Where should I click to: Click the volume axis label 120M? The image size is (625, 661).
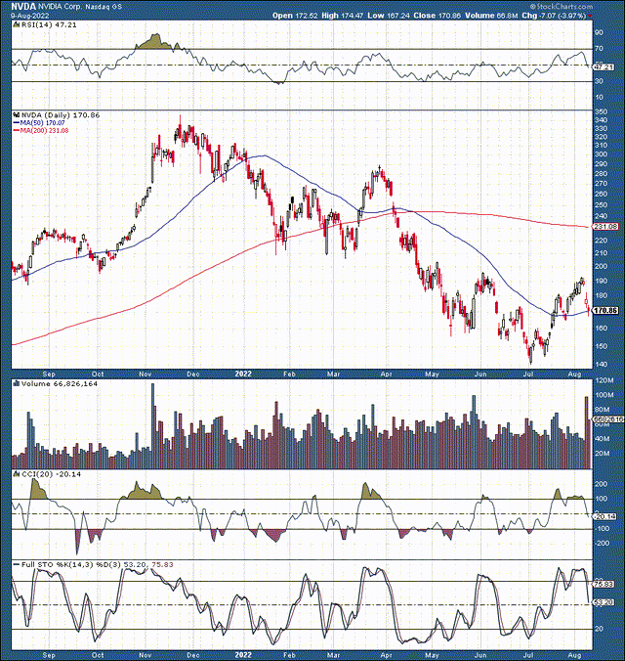[604, 380]
